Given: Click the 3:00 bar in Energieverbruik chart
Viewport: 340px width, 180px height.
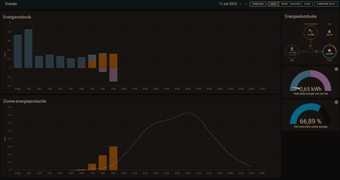Looking at the screenshot, I should coord(50,61).
